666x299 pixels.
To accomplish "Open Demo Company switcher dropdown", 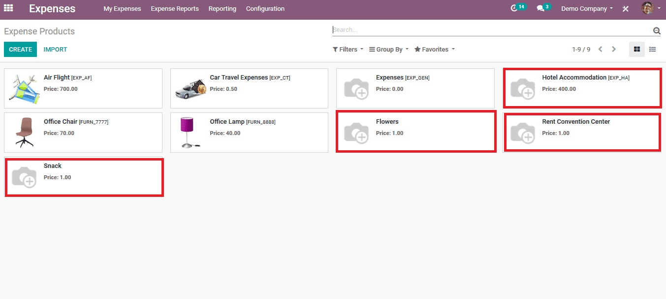I will coord(587,8).
